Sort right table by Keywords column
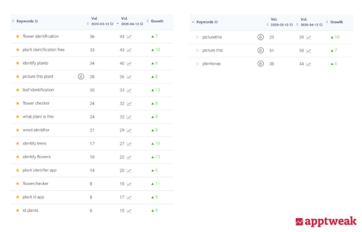The image size is (362, 232). click(205, 22)
